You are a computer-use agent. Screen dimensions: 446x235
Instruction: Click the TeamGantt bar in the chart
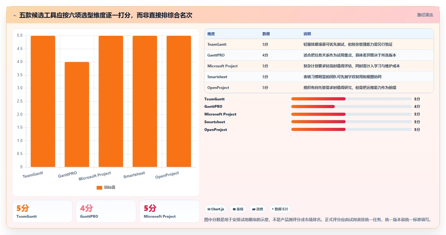coord(43,101)
